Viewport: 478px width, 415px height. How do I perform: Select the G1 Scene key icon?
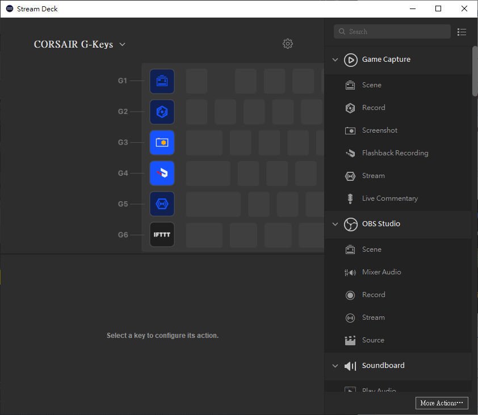[x=162, y=81]
